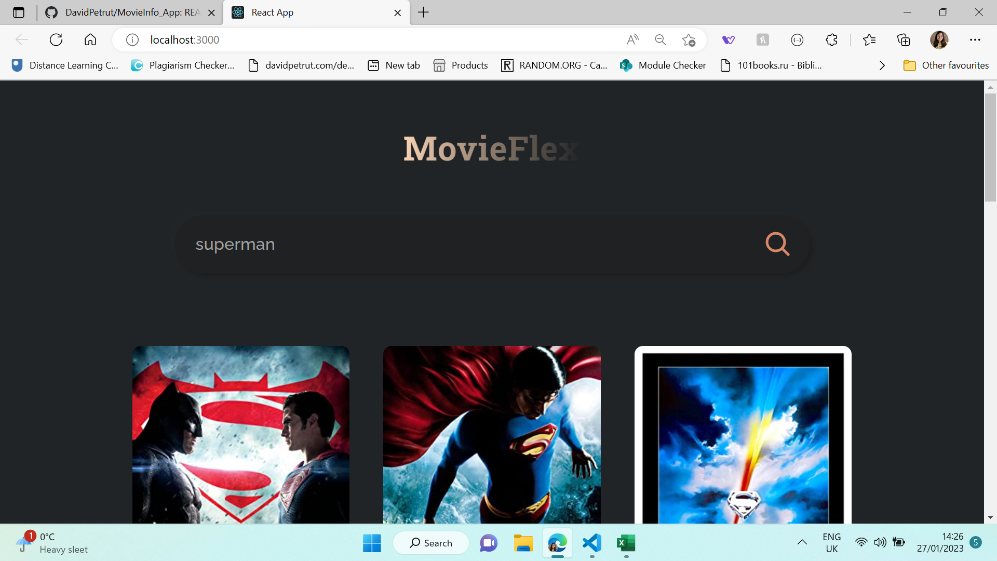Open Visual Studio Code from the taskbar
The image size is (997, 561).
pyautogui.click(x=591, y=542)
